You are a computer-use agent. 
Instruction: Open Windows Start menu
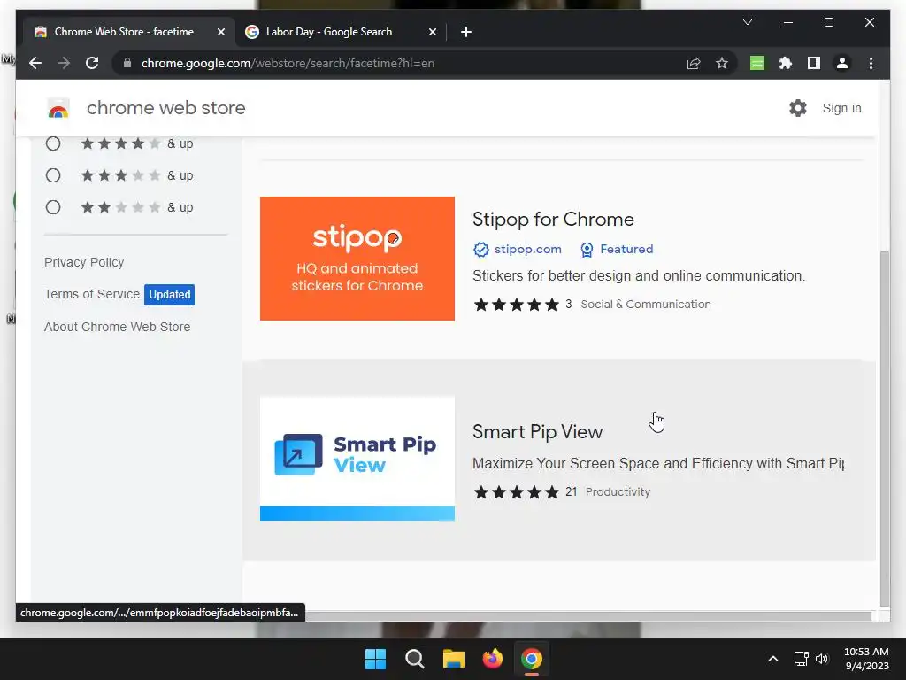point(375,659)
